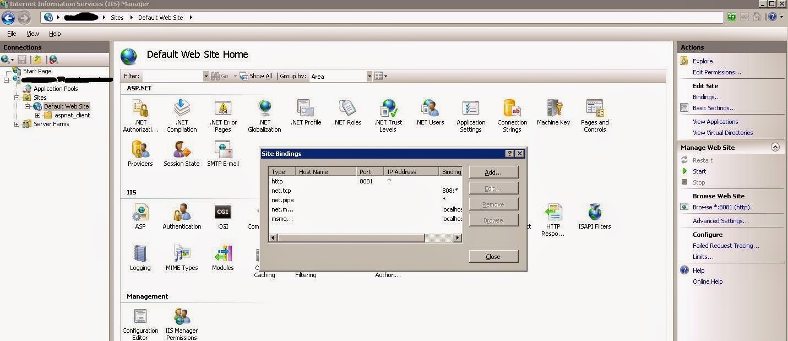The image size is (788, 341).
Task: Expand the aspnet_client folder node
Action: [37, 115]
